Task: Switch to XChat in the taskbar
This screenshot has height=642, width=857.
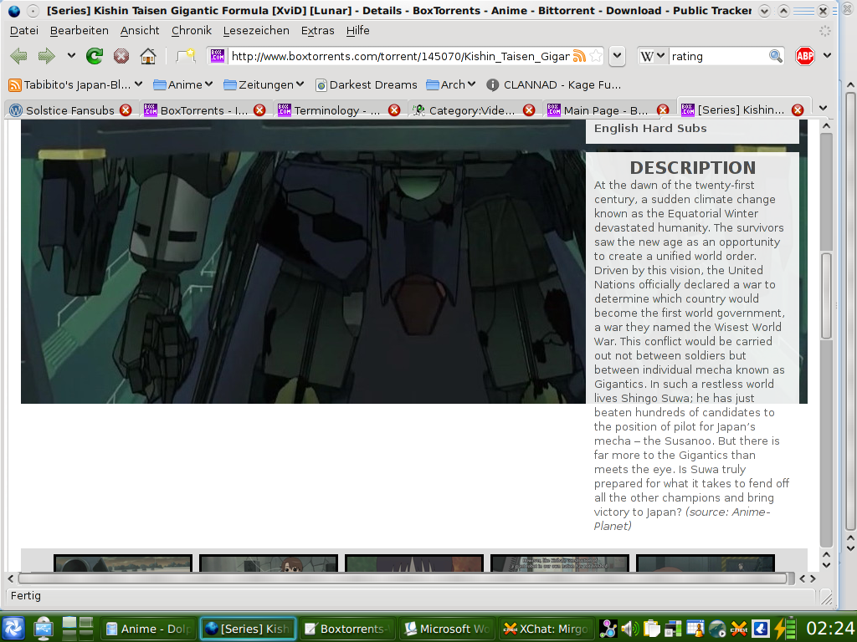Action: [546, 629]
